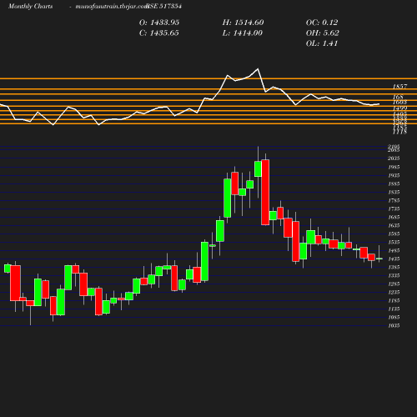Click the "2035" price axis label
This screenshot has height=417, width=417.
pyautogui.click(x=394, y=158)
